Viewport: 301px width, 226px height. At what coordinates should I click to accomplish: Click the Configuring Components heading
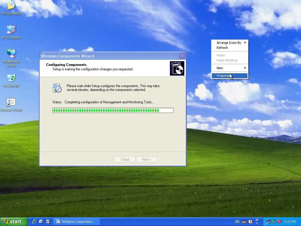[x=66, y=65]
